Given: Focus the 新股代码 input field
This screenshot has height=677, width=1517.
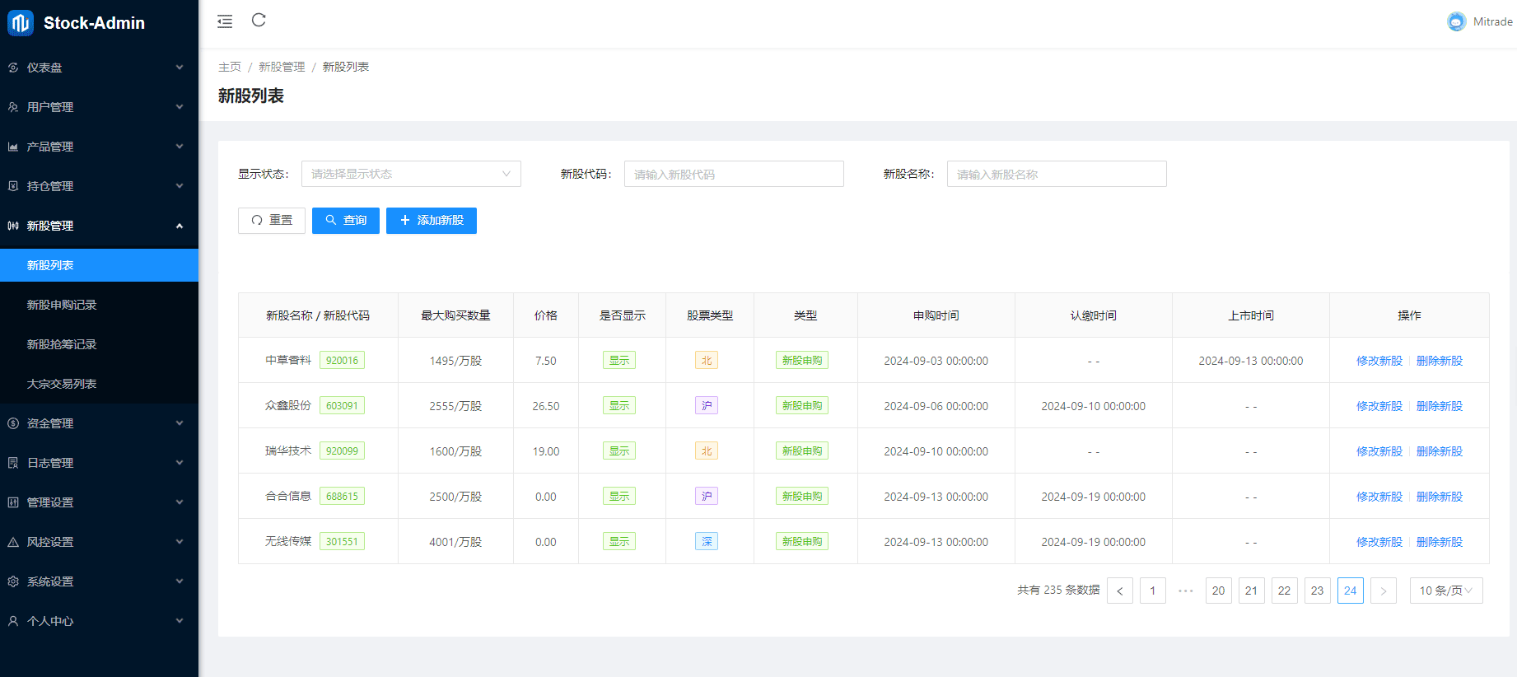Looking at the screenshot, I should (734, 174).
